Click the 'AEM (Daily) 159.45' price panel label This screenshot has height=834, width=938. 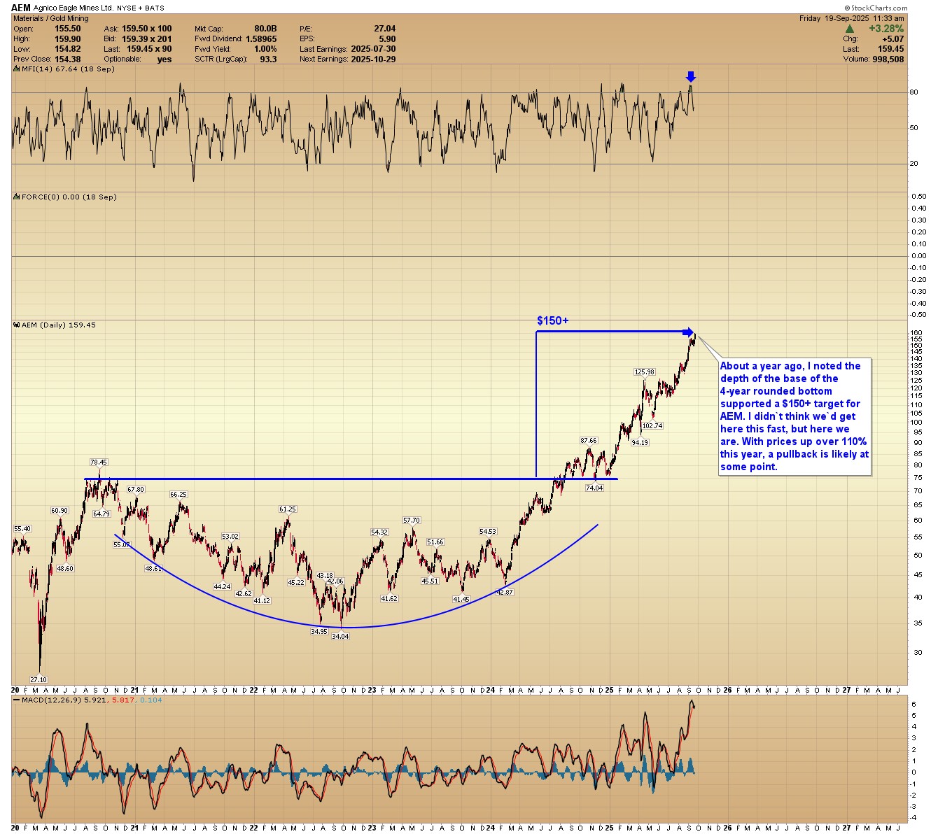[59, 325]
